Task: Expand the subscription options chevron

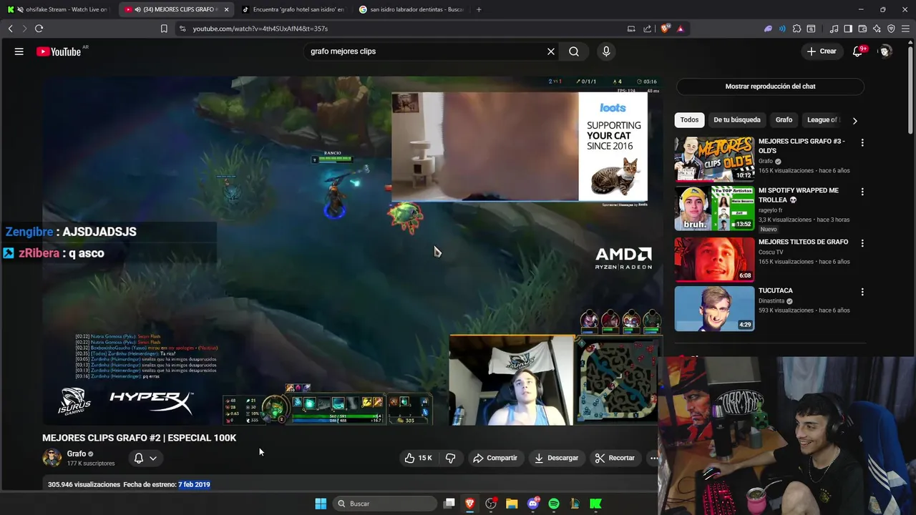Action: (153, 458)
